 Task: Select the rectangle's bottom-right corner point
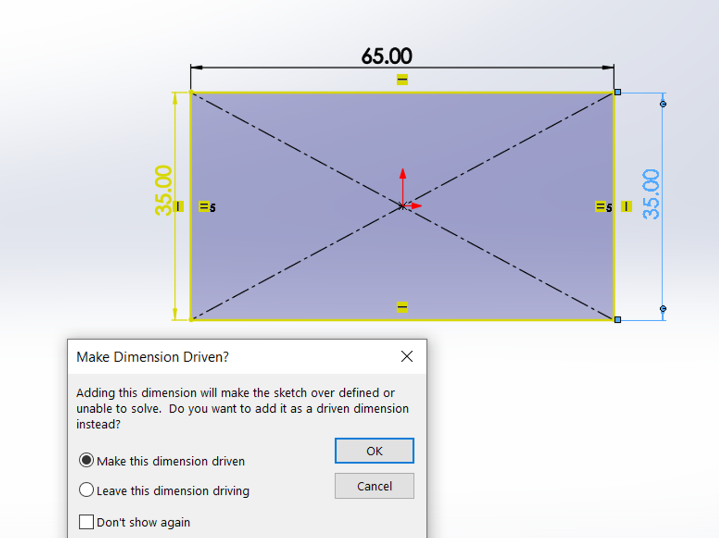pos(618,320)
